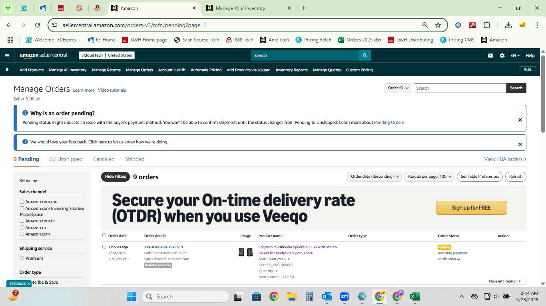
Task: Open the Results per page dropdown
Action: 429,177
